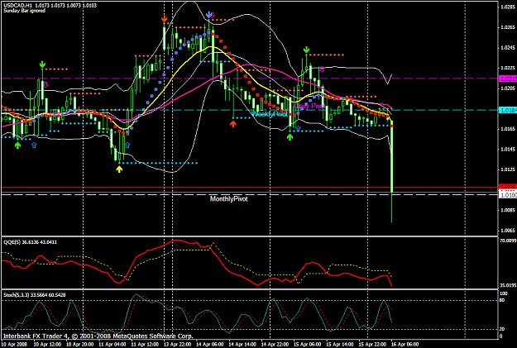Click the '16 Apr 06:00' time axis label
Image resolution: width=517 pixels, height=348 pixels.
click(405, 345)
